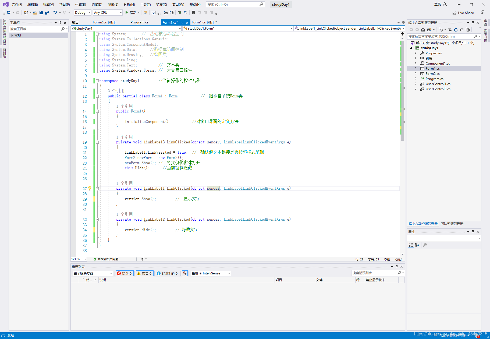The width and height of the screenshot is (490, 339).
Task: Click the Search Toolbox input field
Action: 38,29
